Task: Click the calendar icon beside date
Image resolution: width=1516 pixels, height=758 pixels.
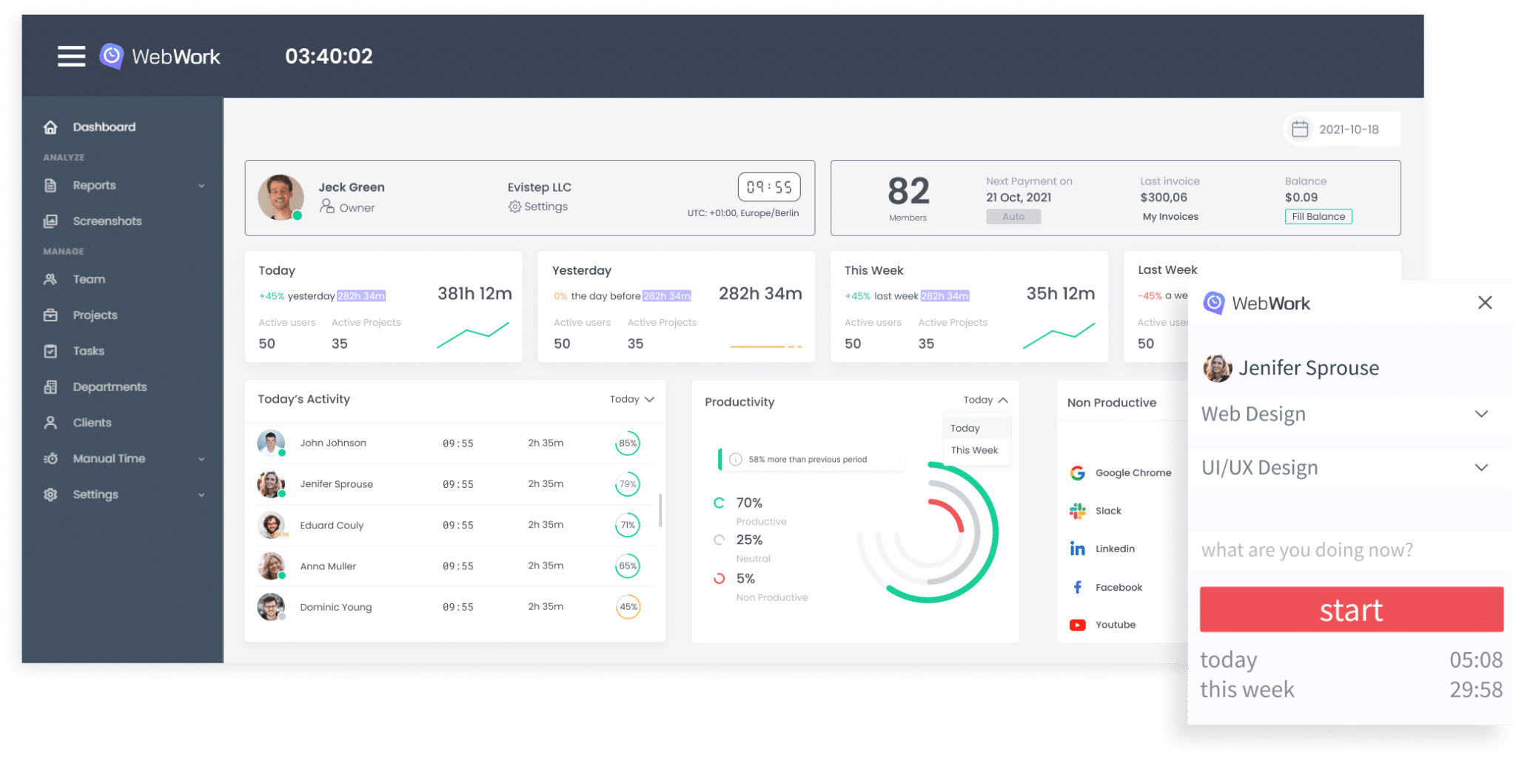Action: (1300, 130)
